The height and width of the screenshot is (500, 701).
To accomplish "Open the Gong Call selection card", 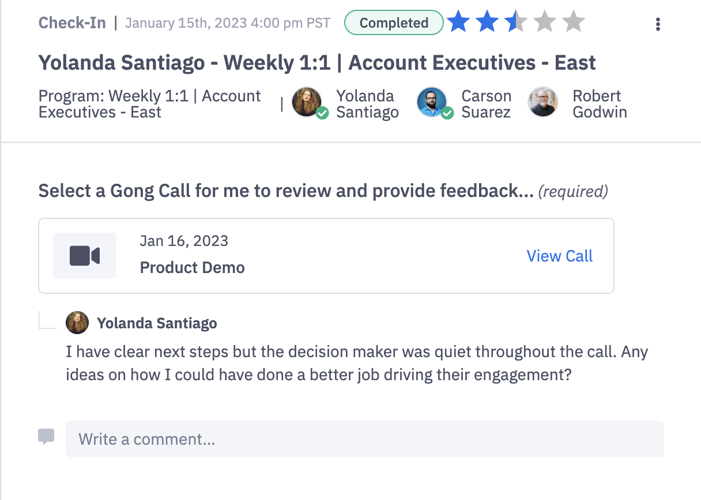I will (x=326, y=255).
